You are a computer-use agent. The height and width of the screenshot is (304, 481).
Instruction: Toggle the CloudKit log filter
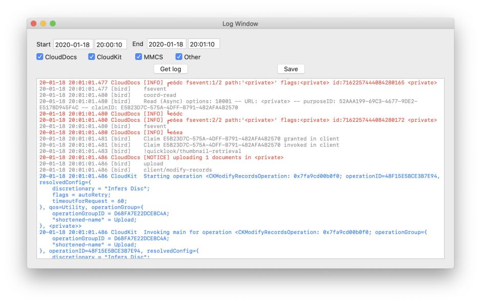pos(92,57)
